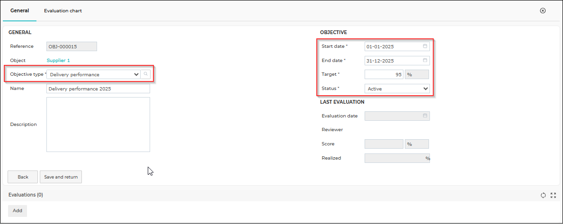Edit the Name field Delivery performance 2025

(98, 89)
